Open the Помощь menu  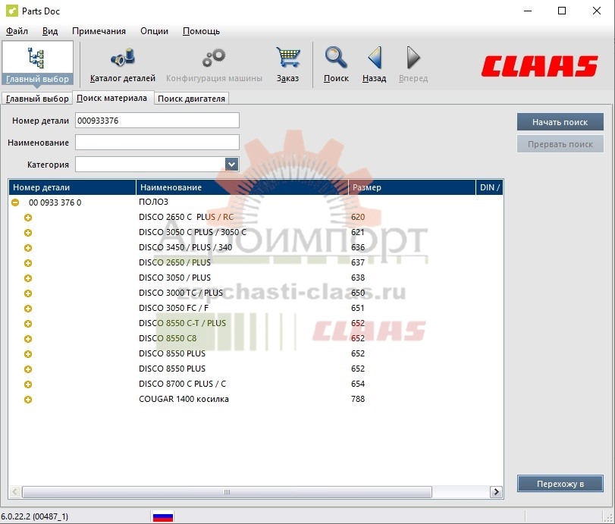[x=201, y=31]
